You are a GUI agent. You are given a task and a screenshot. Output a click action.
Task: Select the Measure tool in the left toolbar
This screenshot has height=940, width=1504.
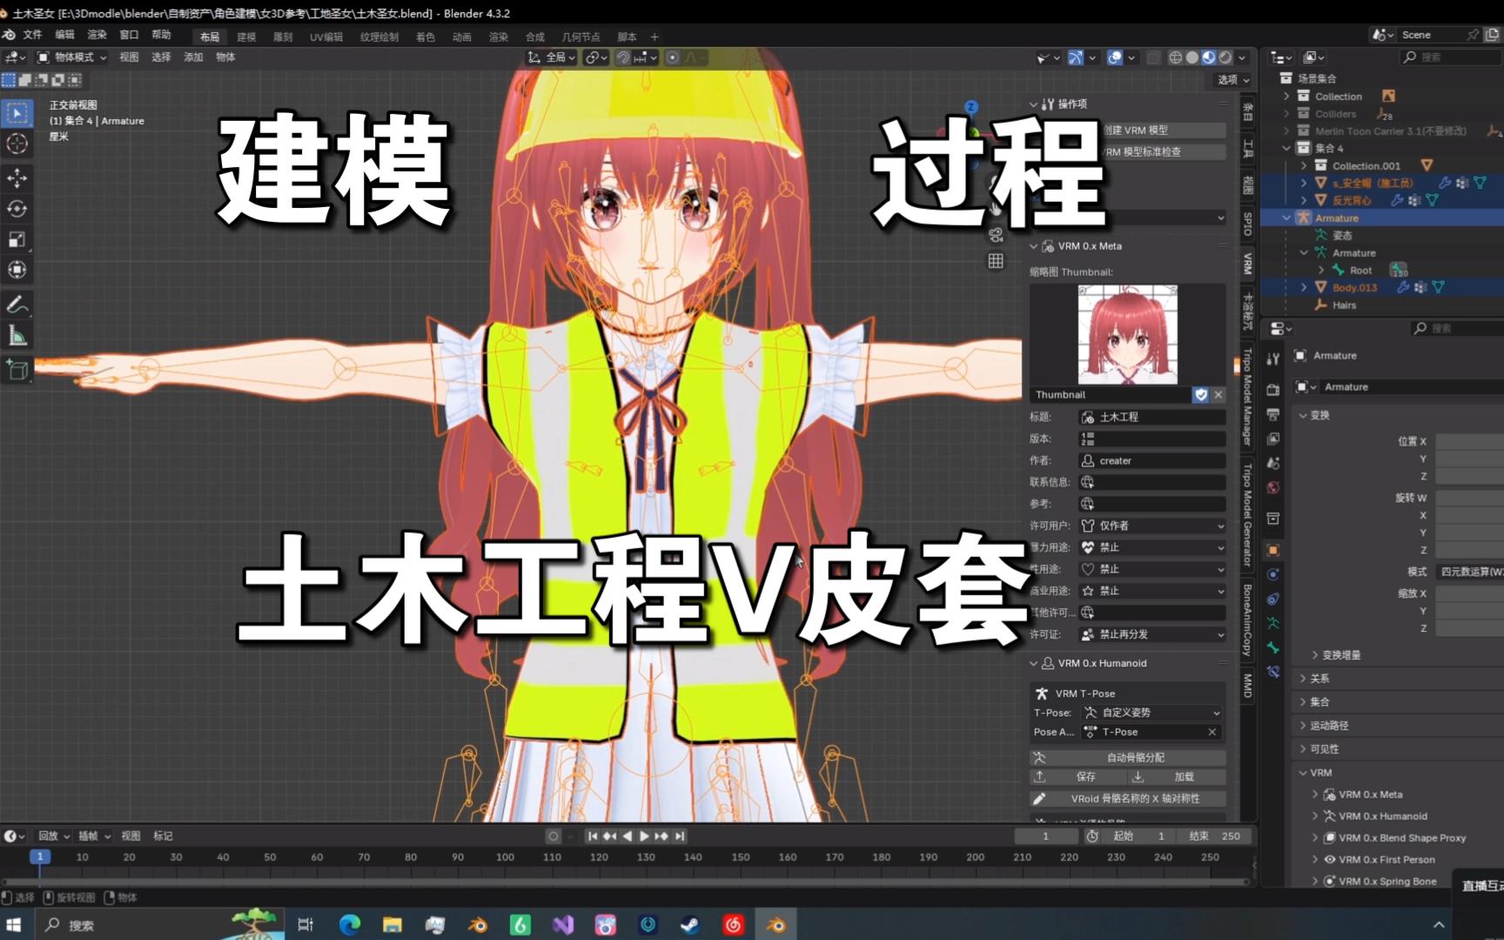click(x=17, y=335)
